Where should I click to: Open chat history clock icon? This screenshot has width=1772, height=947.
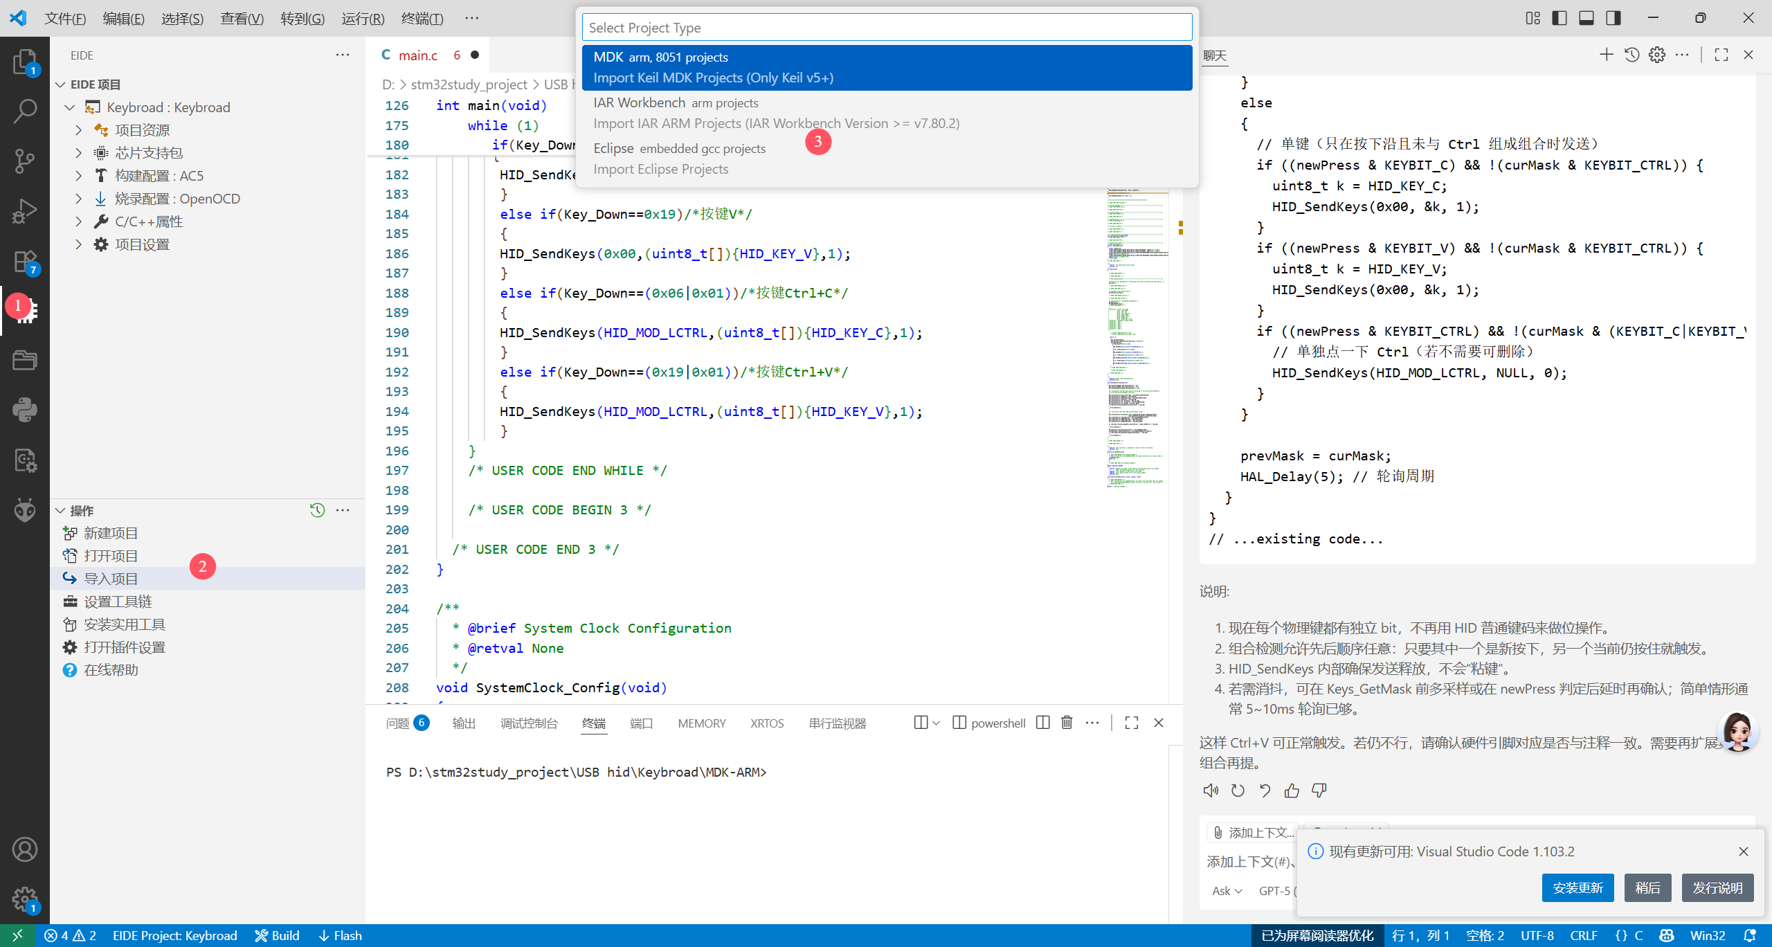point(1631,55)
